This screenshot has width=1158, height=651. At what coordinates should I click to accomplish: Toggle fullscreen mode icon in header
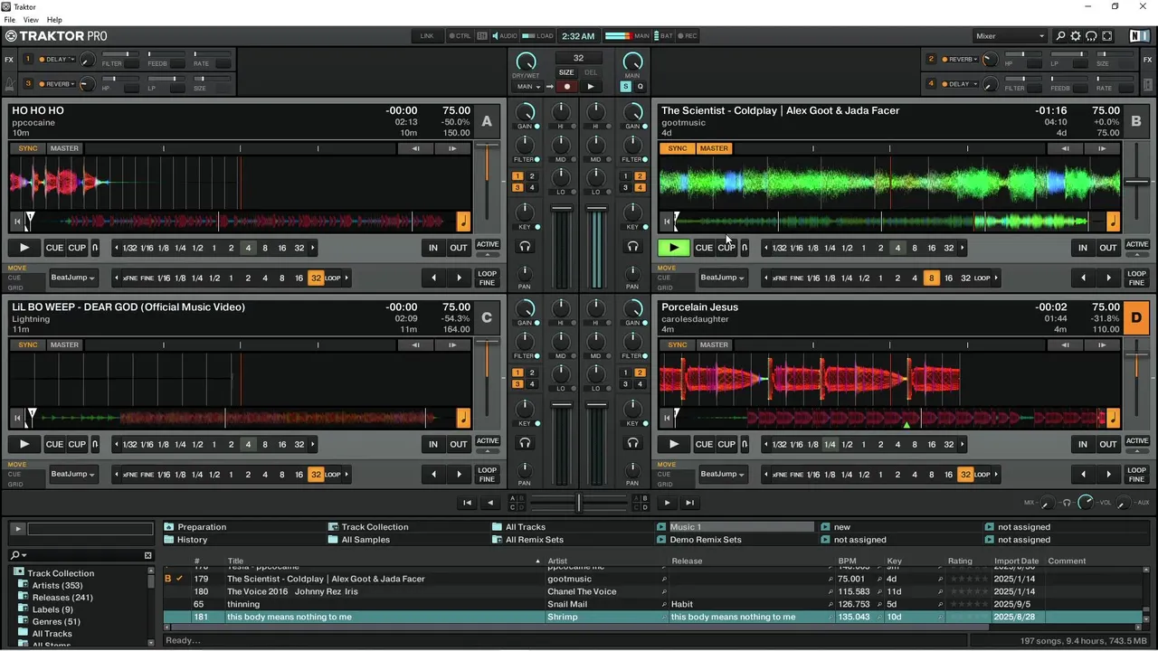(x=1107, y=36)
